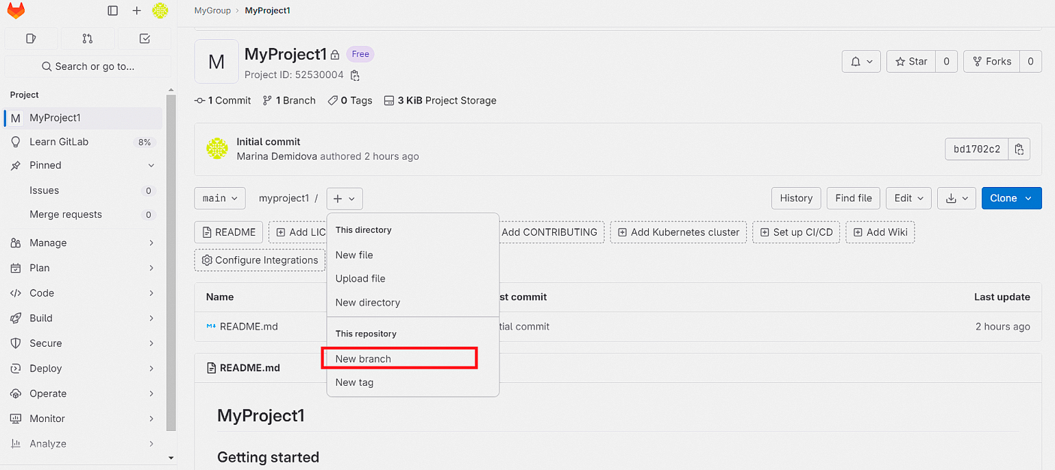1055x470 pixels.
Task: Open Merge requests in the sidebar
Action: (84, 214)
